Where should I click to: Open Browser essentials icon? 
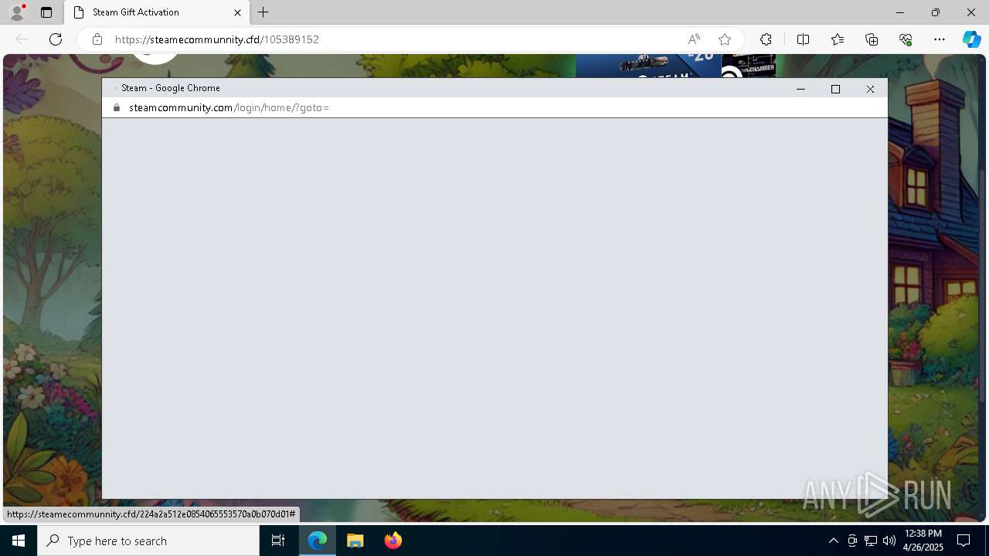(906, 39)
